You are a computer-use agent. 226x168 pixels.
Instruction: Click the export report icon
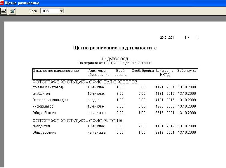[x=13, y=11]
